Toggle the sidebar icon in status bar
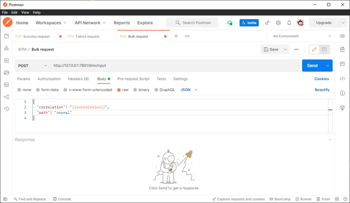This screenshot has height=203, width=350. point(5,199)
